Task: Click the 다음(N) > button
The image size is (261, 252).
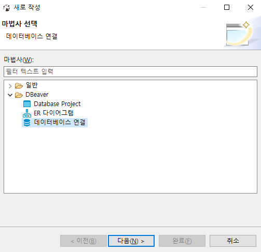Action: click(131, 241)
